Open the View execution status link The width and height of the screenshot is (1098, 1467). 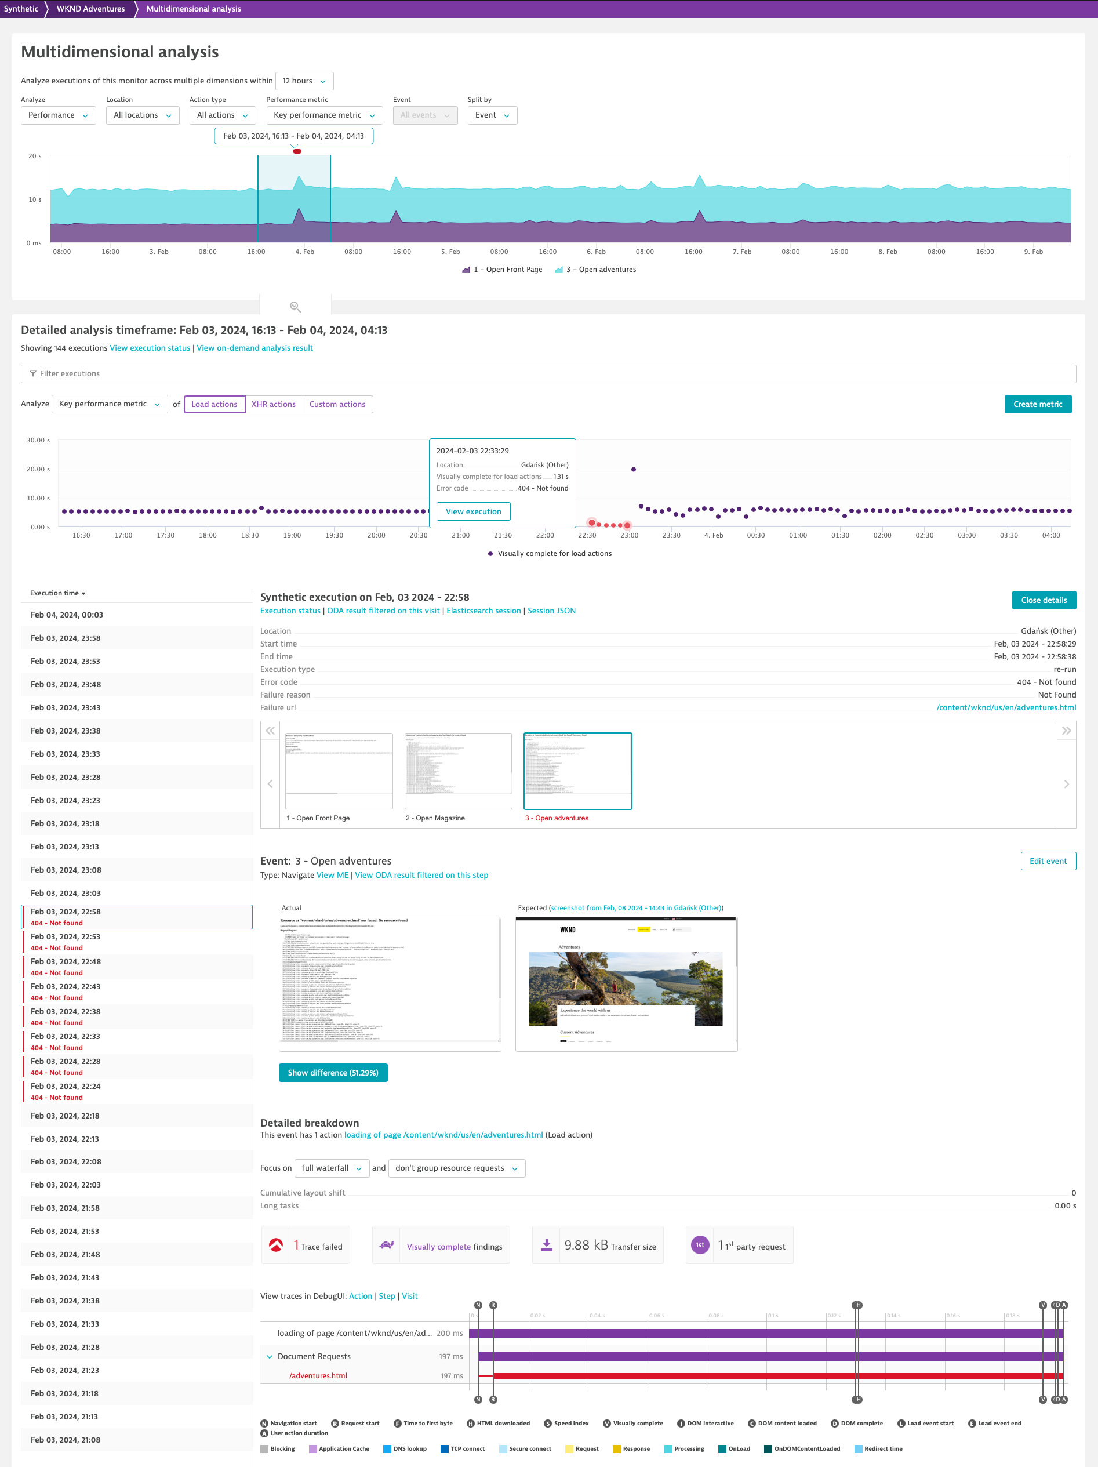[150, 348]
